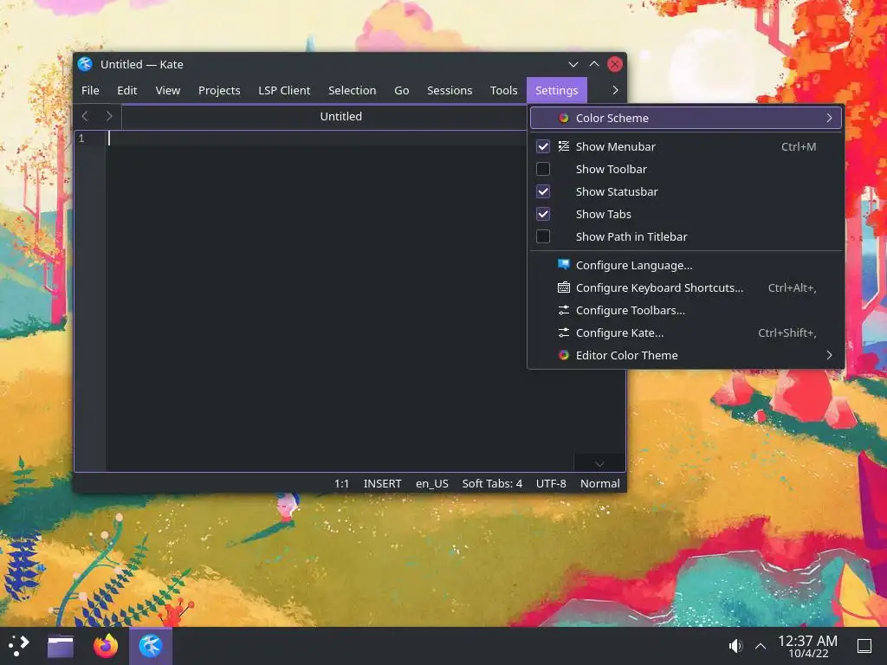Click the Color Scheme palette icon
Viewport: 887px width, 665px height.
coord(563,118)
